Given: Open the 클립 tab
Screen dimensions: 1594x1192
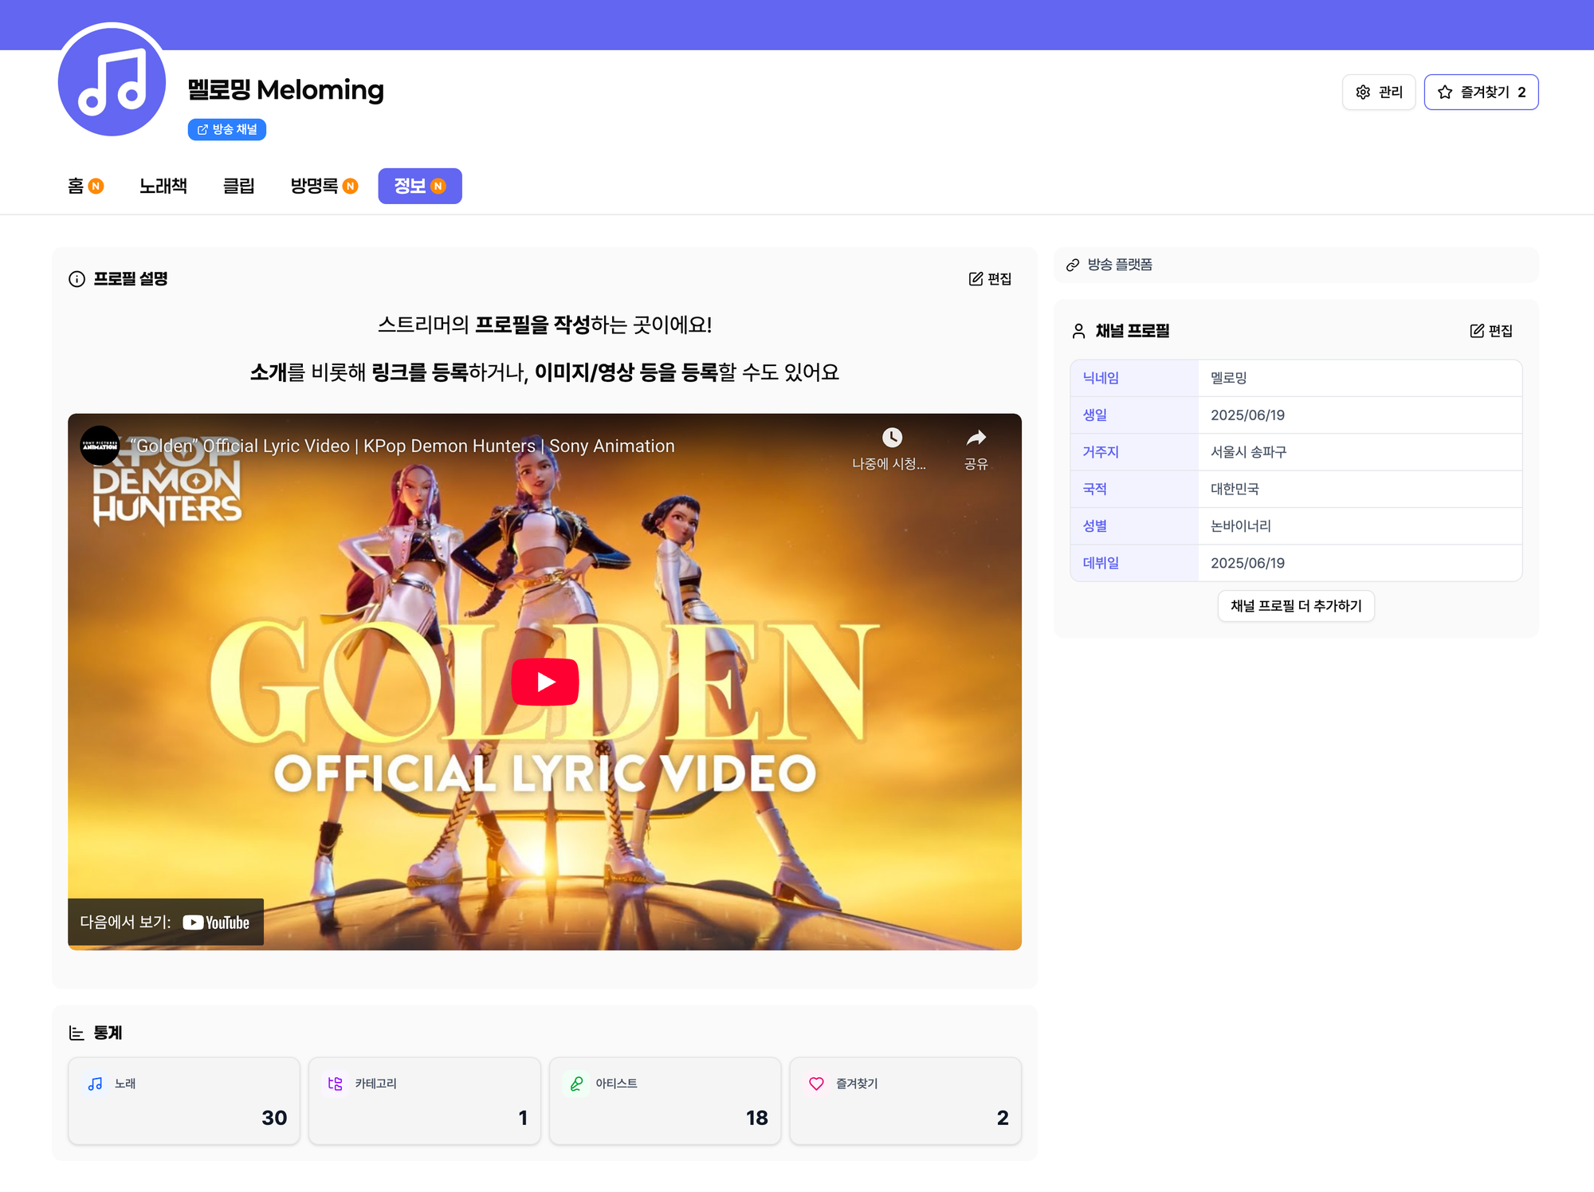Looking at the screenshot, I should [x=238, y=186].
